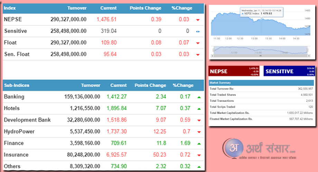Click the NEPSE Index chart tooltip

pyautogui.click(x=262, y=12)
